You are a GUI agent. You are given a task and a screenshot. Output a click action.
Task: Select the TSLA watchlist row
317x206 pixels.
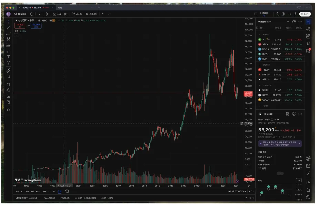tap(280, 70)
